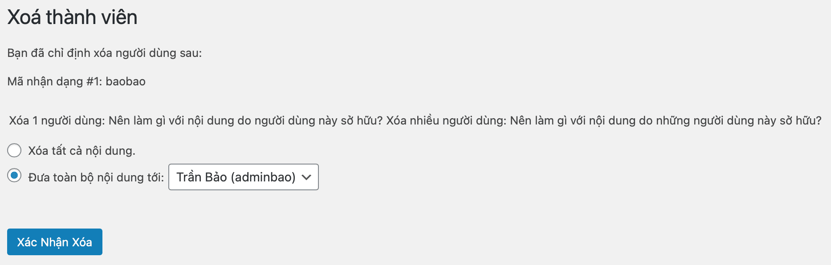
Task: Click the filled blue dot of the selected radio
Action: click(14, 175)
